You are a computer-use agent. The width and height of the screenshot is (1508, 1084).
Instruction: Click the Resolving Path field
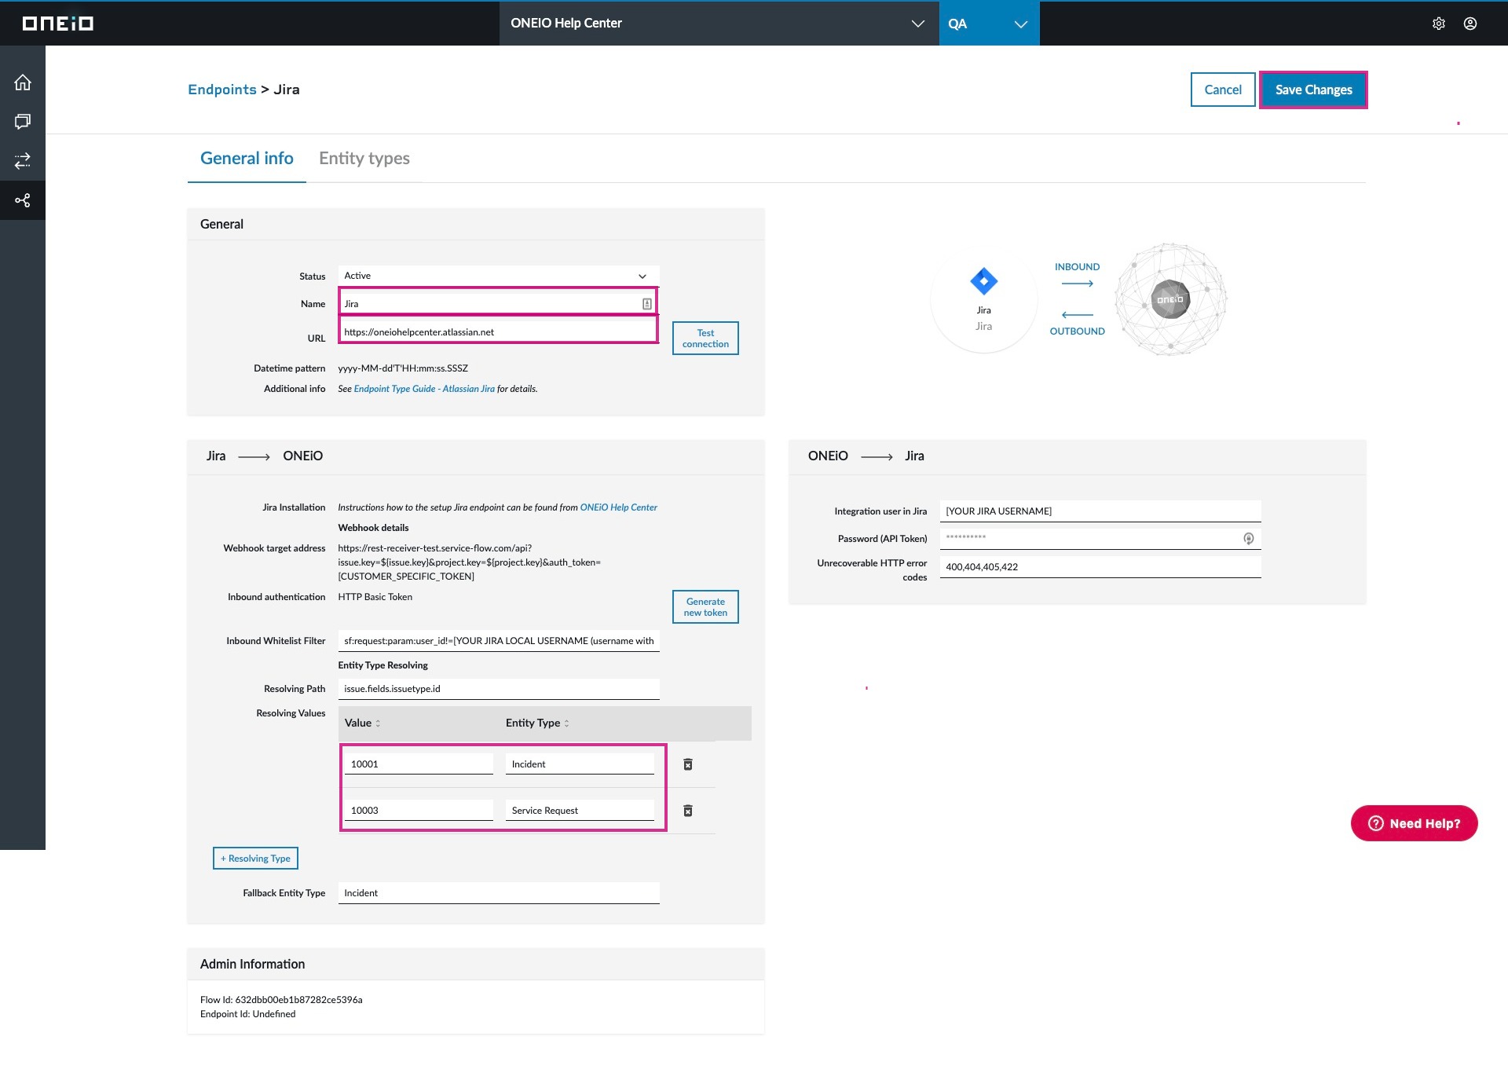coord(499,689)
